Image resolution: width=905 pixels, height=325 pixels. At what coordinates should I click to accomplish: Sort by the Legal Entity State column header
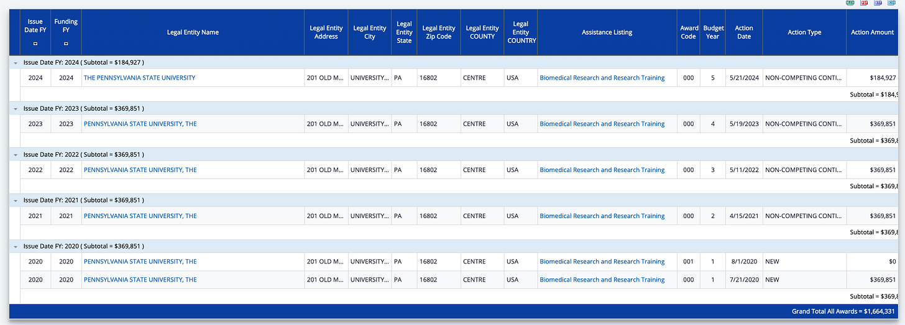coord(404,32)
